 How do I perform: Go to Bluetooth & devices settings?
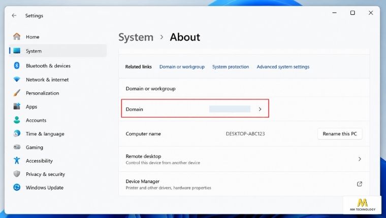click(x=58, y=65)
